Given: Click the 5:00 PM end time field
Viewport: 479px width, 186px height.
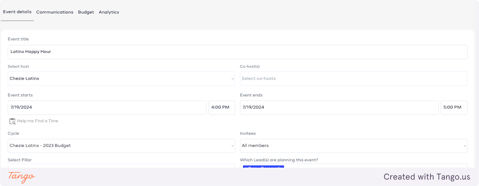Looking at the screenshot, I should pos(453,108).
